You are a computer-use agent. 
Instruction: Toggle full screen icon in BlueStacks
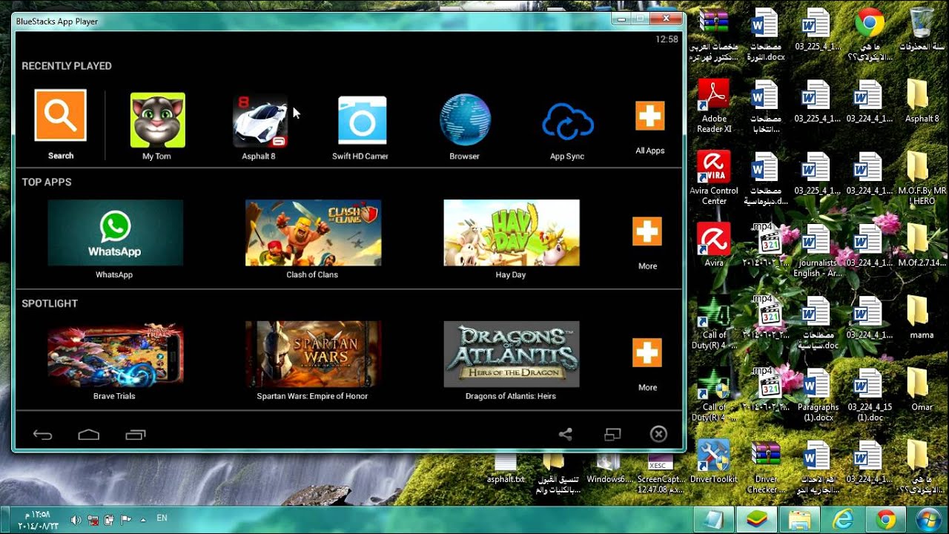[x=612, y=435]
